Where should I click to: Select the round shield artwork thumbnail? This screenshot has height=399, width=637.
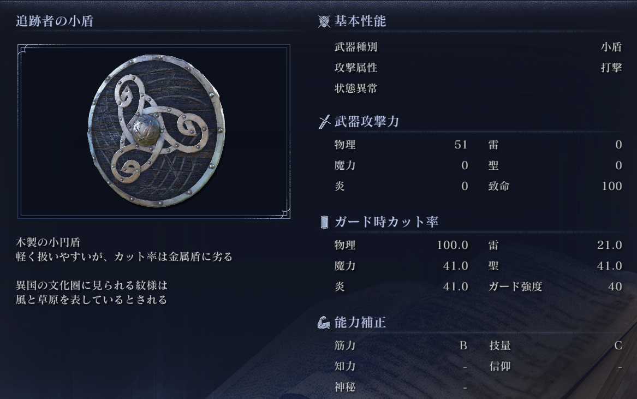pyautogui.click(x=157, y=131)
